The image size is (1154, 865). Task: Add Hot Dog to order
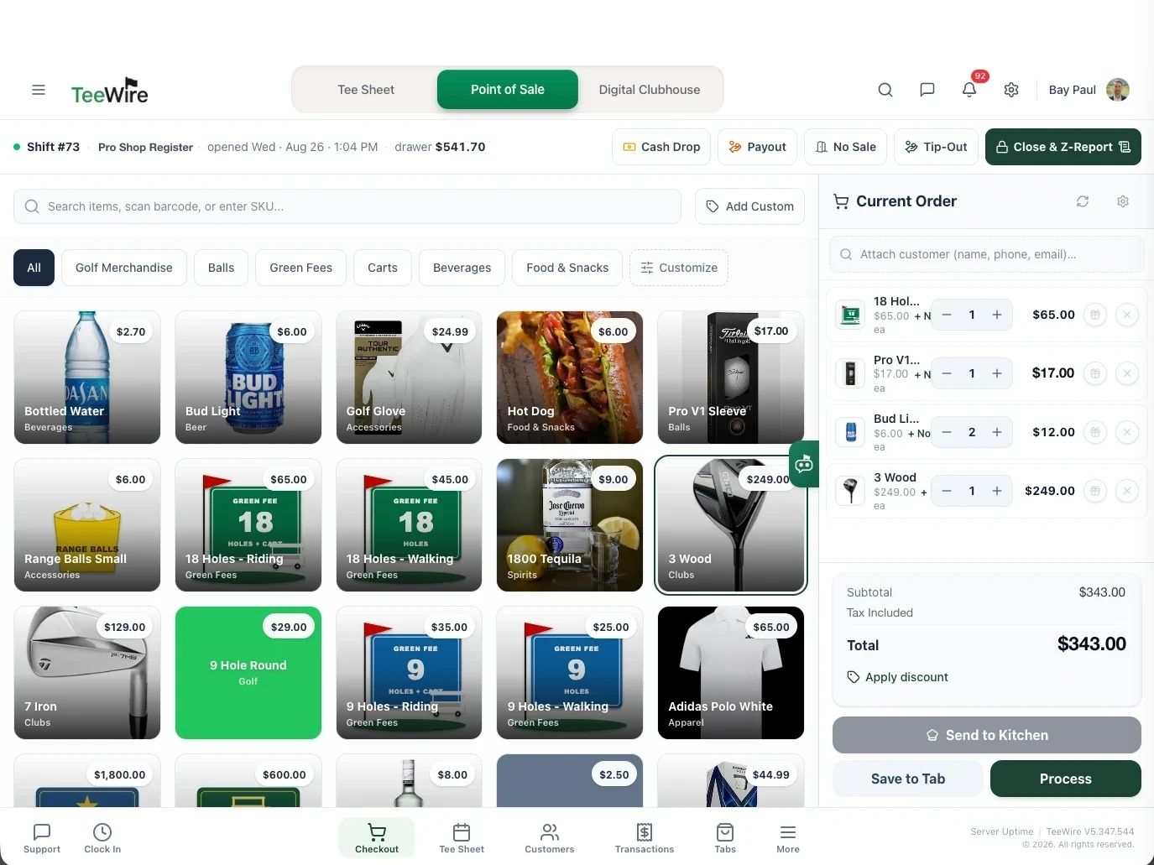570,378
